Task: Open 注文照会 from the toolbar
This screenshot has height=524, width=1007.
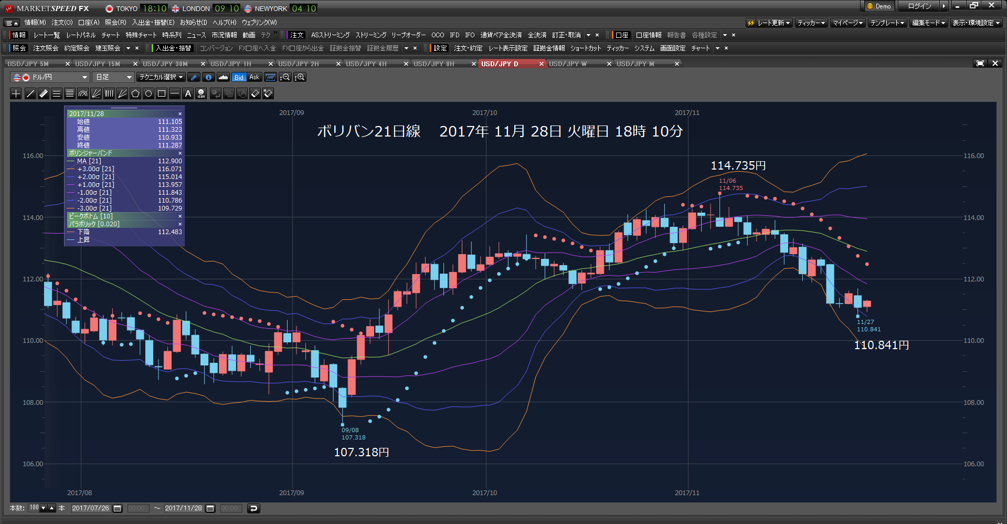Action: (46, 48)
